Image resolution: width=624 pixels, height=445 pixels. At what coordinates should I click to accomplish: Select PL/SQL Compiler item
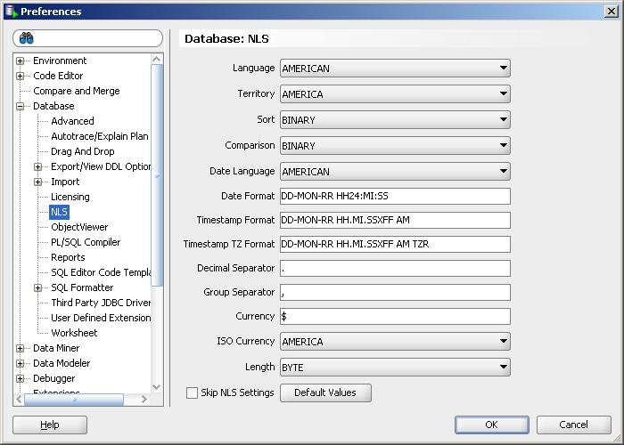click(x=86, y=242)
